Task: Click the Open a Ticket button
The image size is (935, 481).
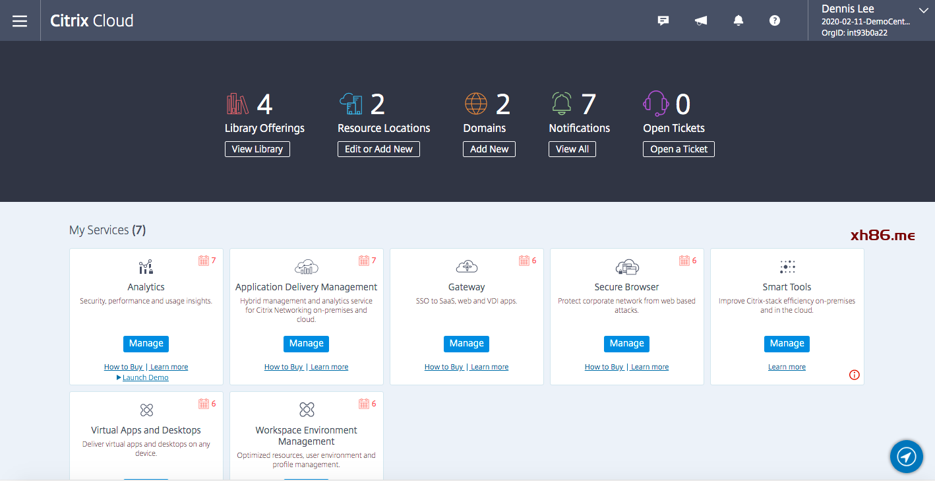Action: pyautogui.click(x=679, y=149)
